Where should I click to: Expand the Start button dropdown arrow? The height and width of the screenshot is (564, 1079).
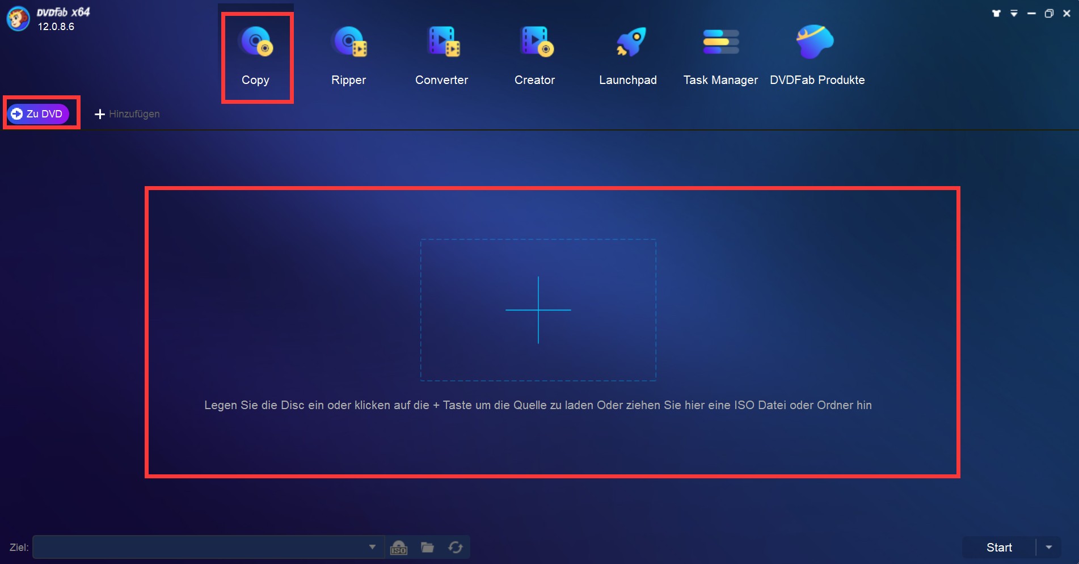(1049, 548)
